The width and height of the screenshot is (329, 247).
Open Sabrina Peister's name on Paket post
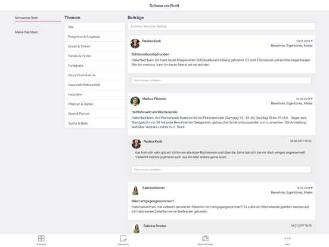(x=154, y=188)
